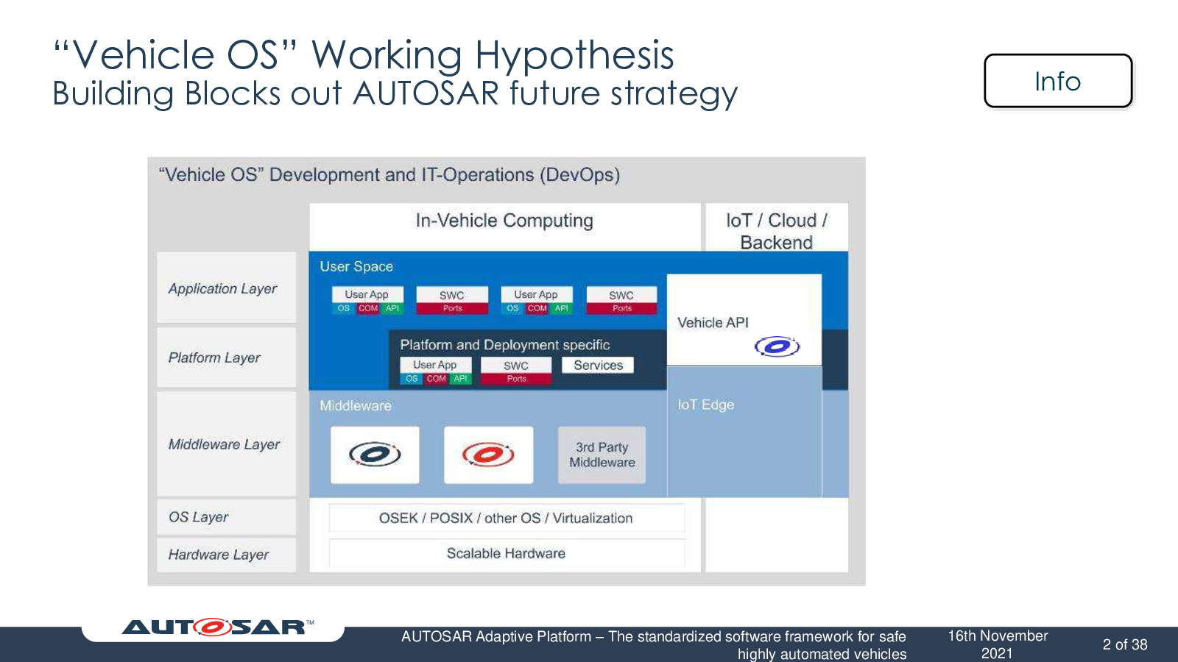Select the 3rd Party Middleware box

602,455
